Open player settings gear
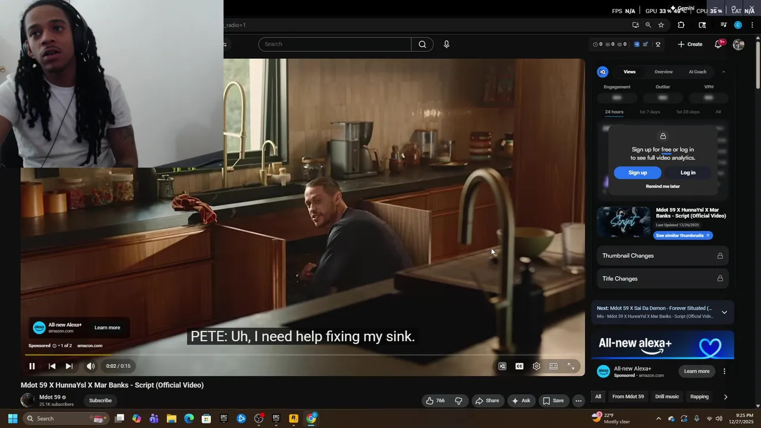761x428 pixels. 536,366
